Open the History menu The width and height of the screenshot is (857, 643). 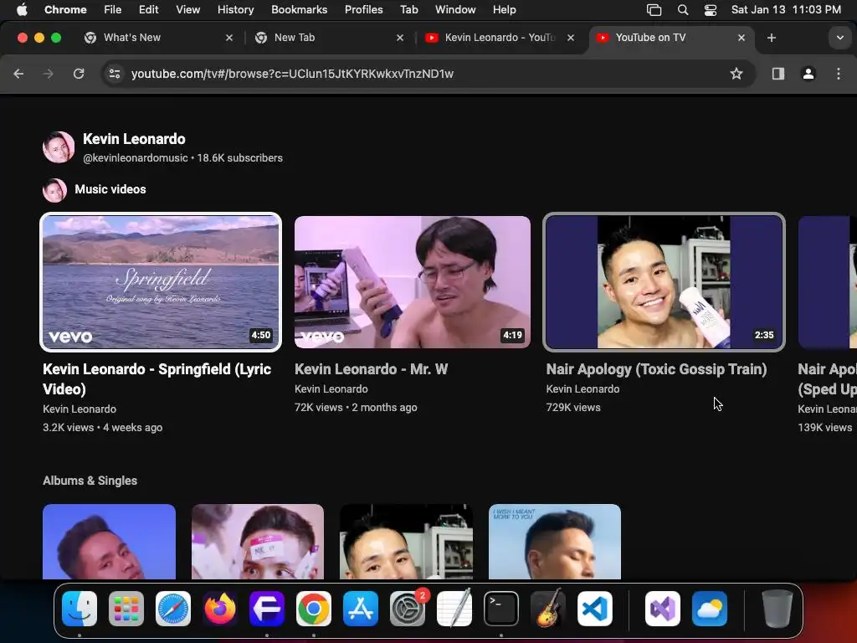coord(235,9)
